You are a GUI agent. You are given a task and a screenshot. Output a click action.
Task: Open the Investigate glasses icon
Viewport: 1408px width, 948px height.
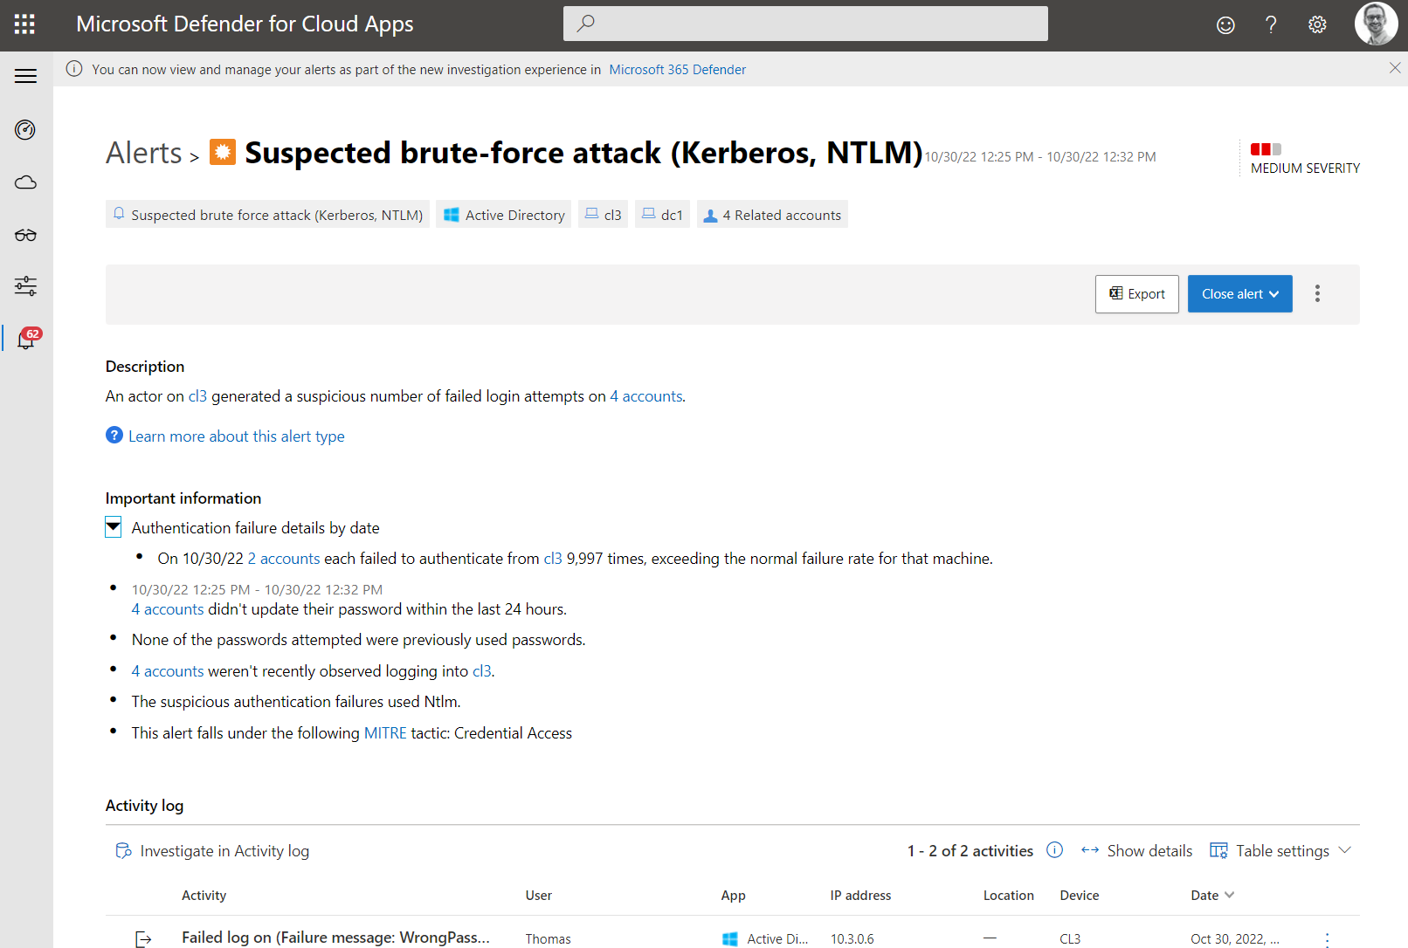[x=25, y=235]
